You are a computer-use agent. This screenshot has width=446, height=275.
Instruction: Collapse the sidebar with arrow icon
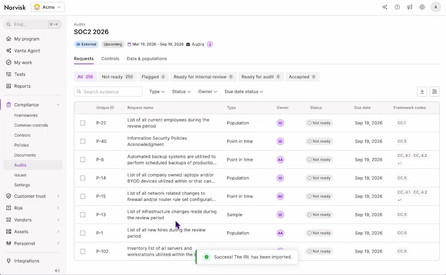pyautogui.click(x=57, y=271)
